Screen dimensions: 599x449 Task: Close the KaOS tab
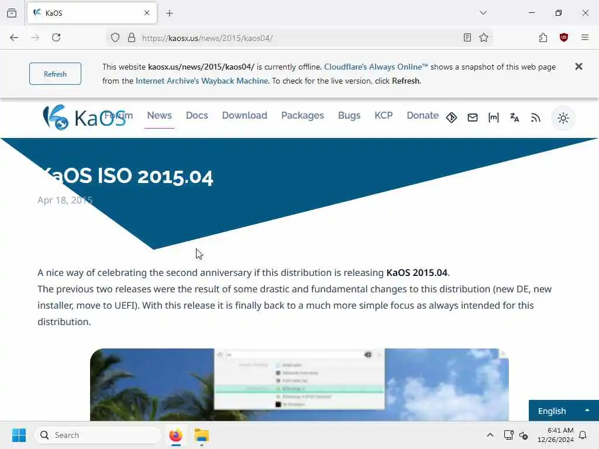coord(147,13)
